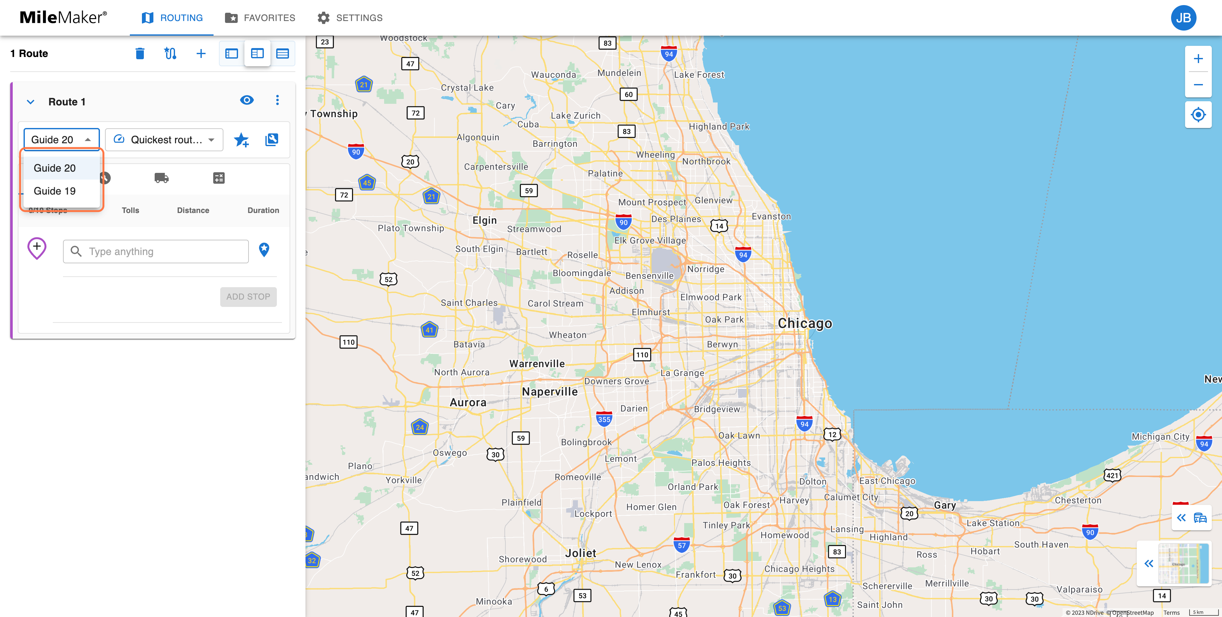Delete routes with the trash icon

[x=139, y=53]
